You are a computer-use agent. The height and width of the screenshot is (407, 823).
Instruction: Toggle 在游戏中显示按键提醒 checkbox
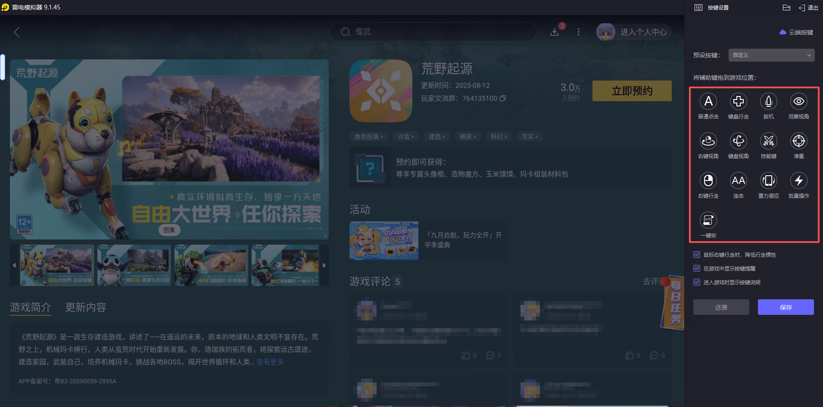pos(697,268)
